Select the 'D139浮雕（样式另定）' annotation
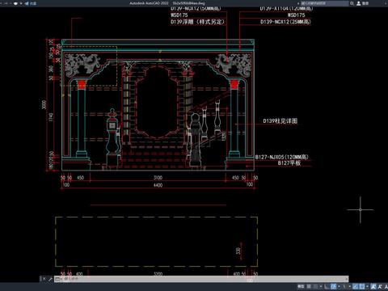Viewport: 388px width, 291px height. (197, 22)
